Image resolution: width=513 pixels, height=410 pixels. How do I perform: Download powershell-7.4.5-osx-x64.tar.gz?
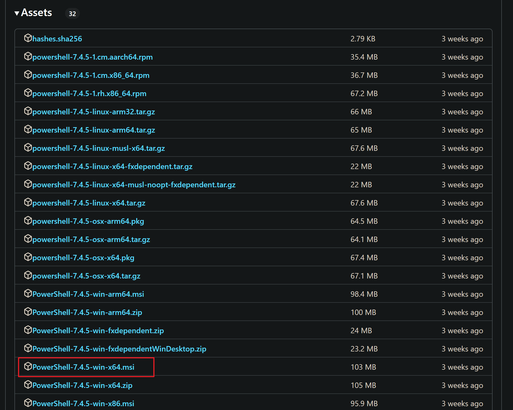click(86, 276)
